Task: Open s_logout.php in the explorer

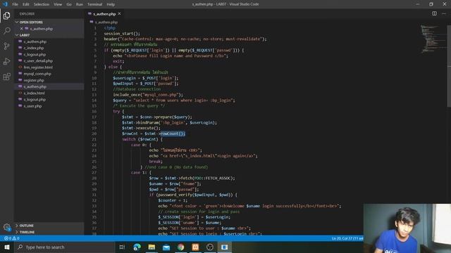Action: pyautogui.click(x=35, y=100)
